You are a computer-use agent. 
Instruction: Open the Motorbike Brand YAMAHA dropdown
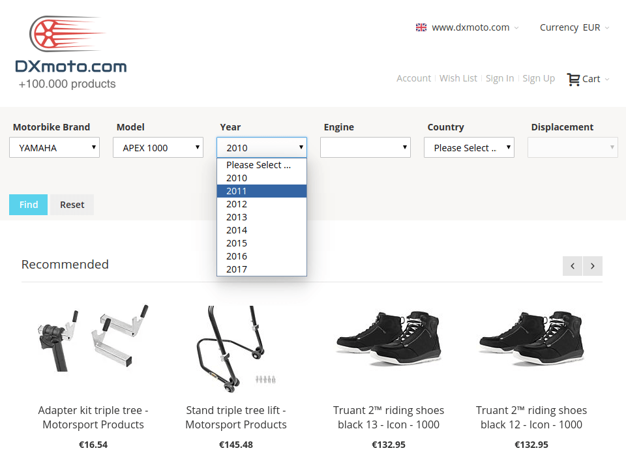tap(54, 147)
